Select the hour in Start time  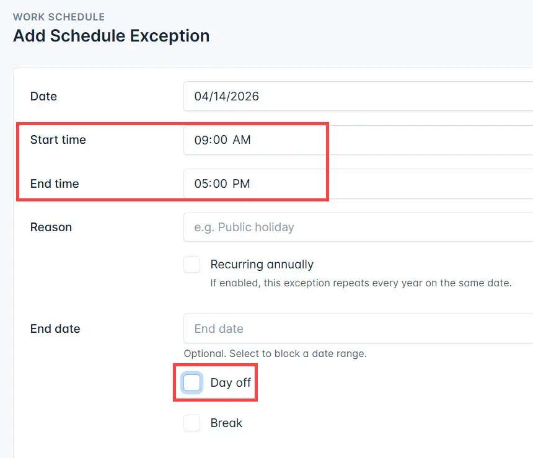tap(201, 140)
